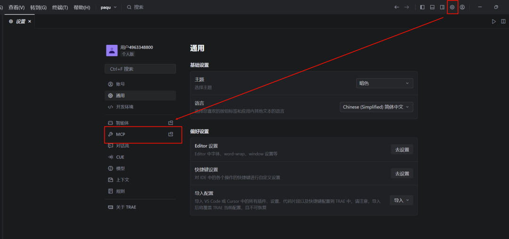The height and width of the screenshot is (239, 509).
Task: Open external window icon beside MCP
Action: point(171,134)
